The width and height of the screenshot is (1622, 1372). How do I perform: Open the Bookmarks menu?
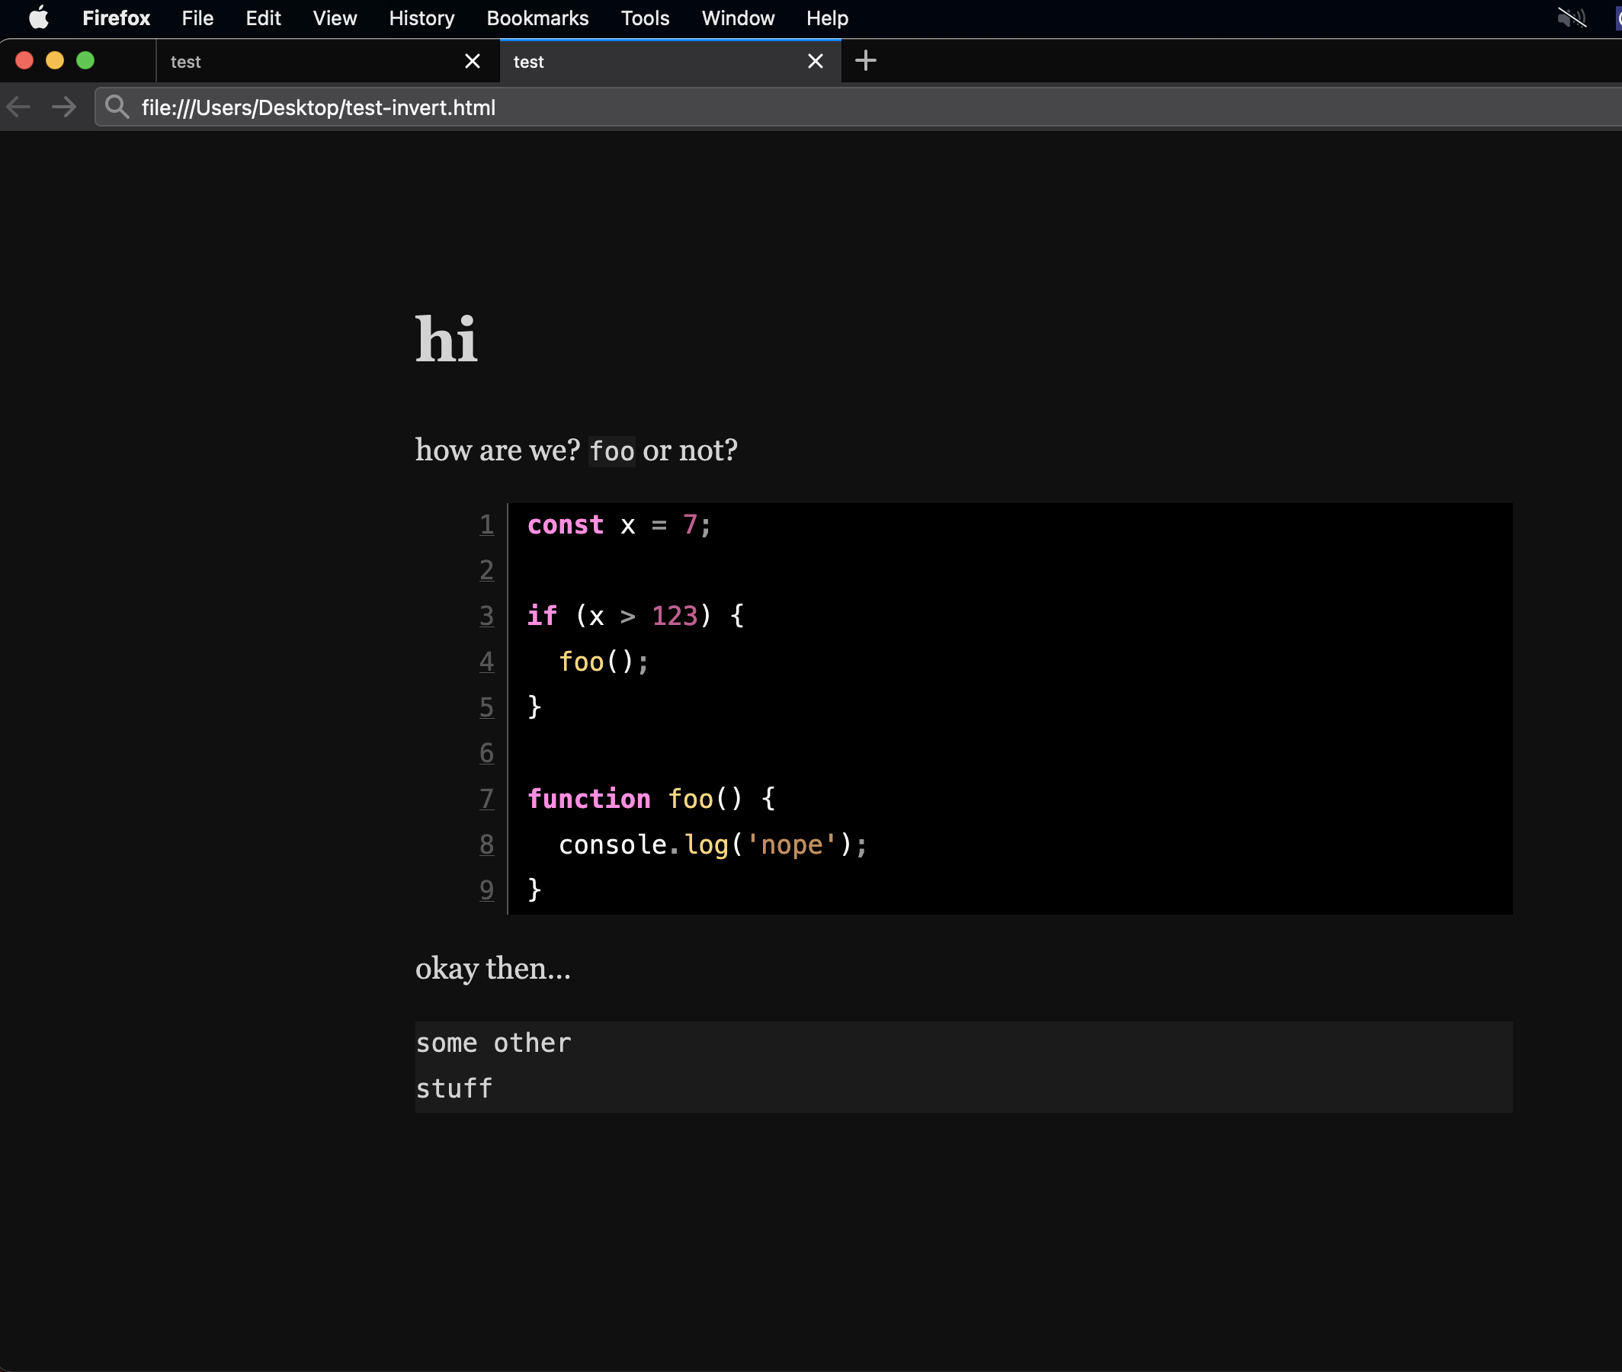click(x=537, y=18)
